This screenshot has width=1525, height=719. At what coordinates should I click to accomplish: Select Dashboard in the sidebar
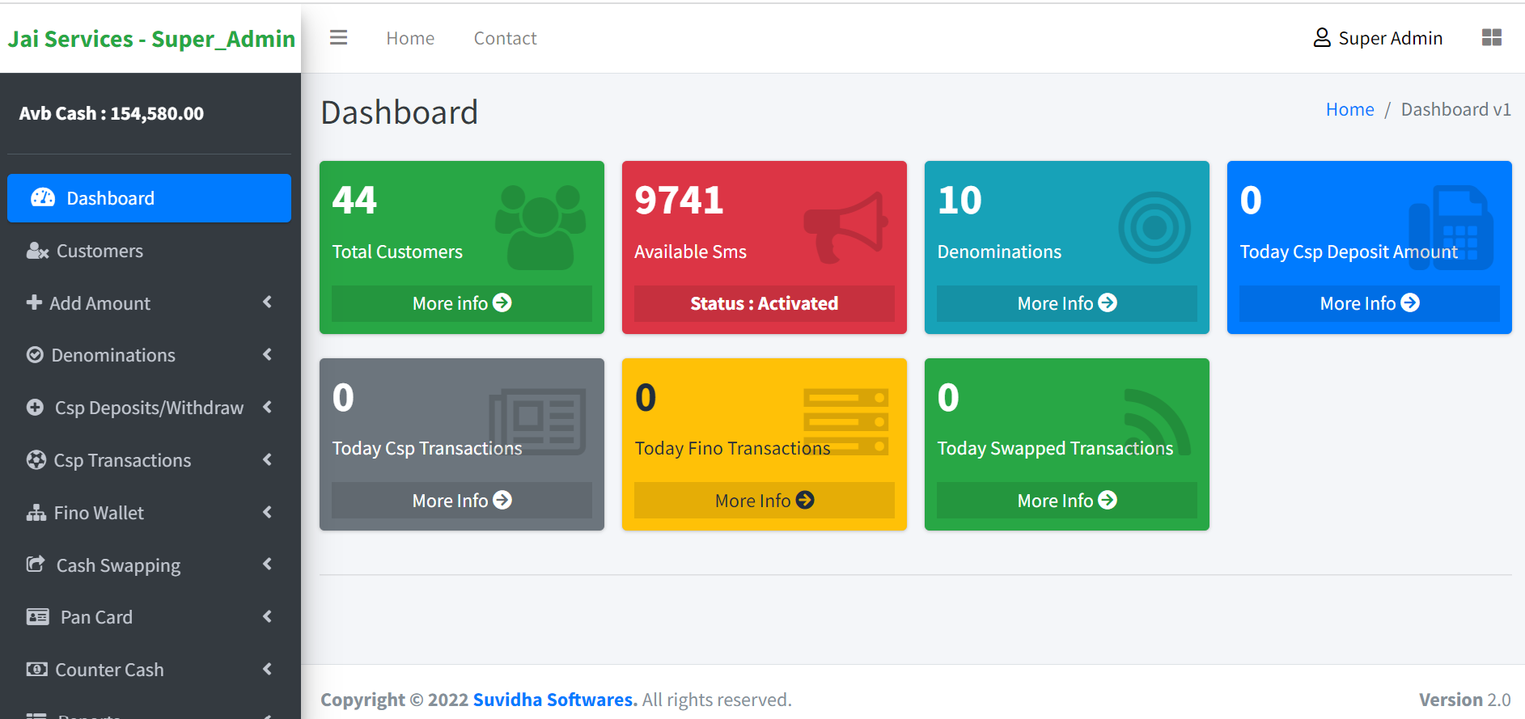149,198
